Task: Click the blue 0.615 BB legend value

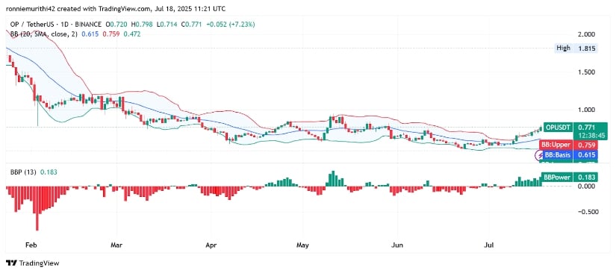Action: tap(89, 34)
